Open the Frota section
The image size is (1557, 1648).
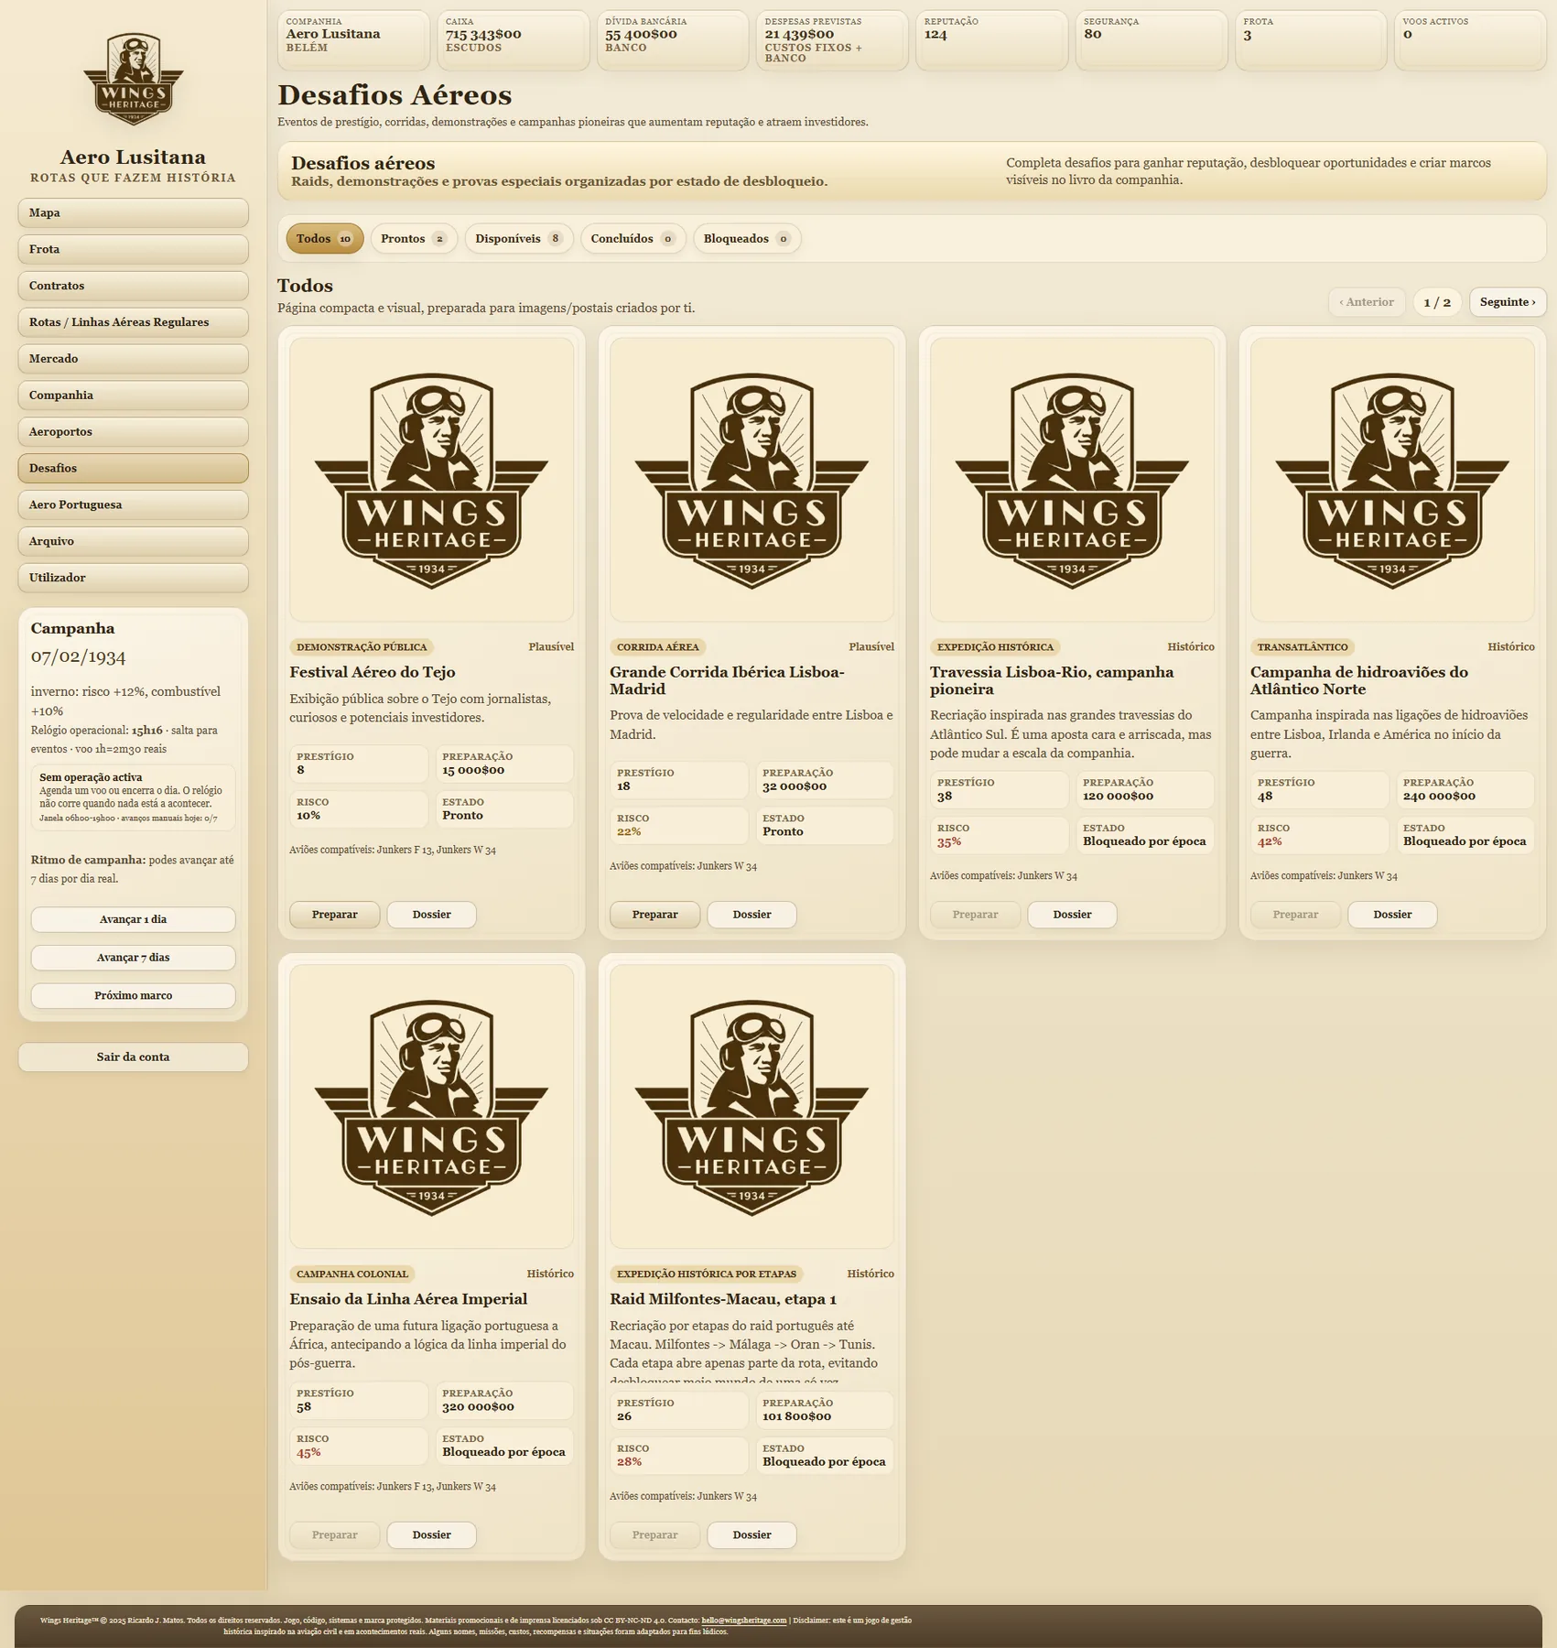(x=134, y=249)
